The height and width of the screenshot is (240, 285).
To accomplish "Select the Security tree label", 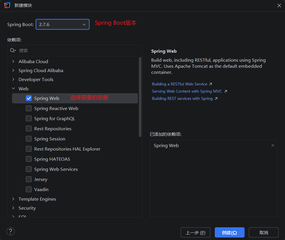I will tap(27, 208).
